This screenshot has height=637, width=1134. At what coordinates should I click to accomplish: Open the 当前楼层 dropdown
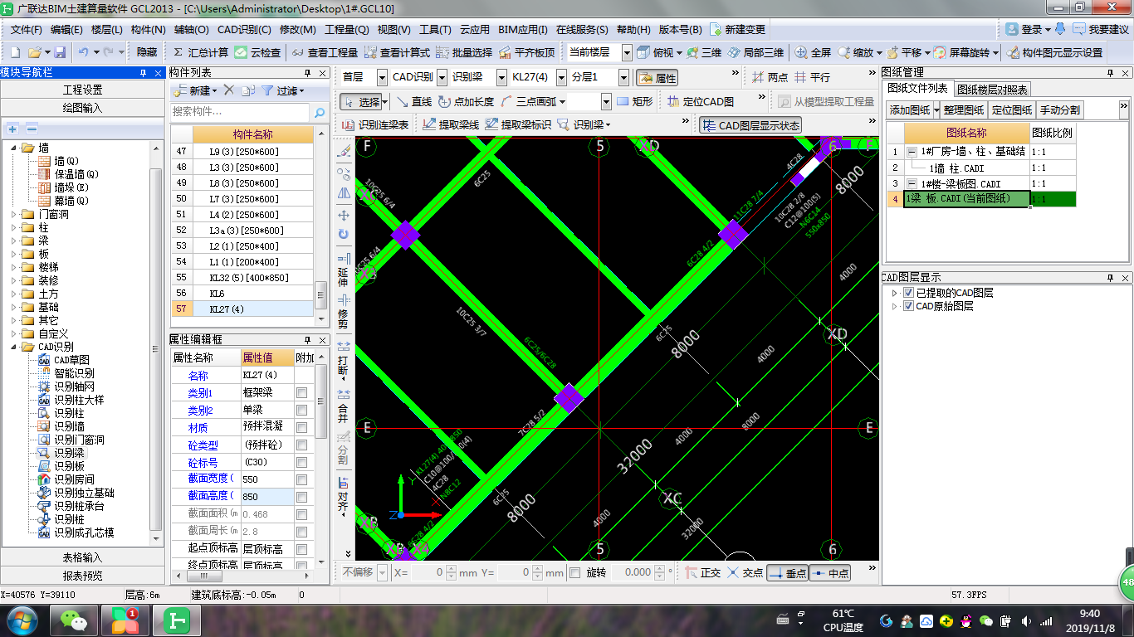[x=627, y=52]
